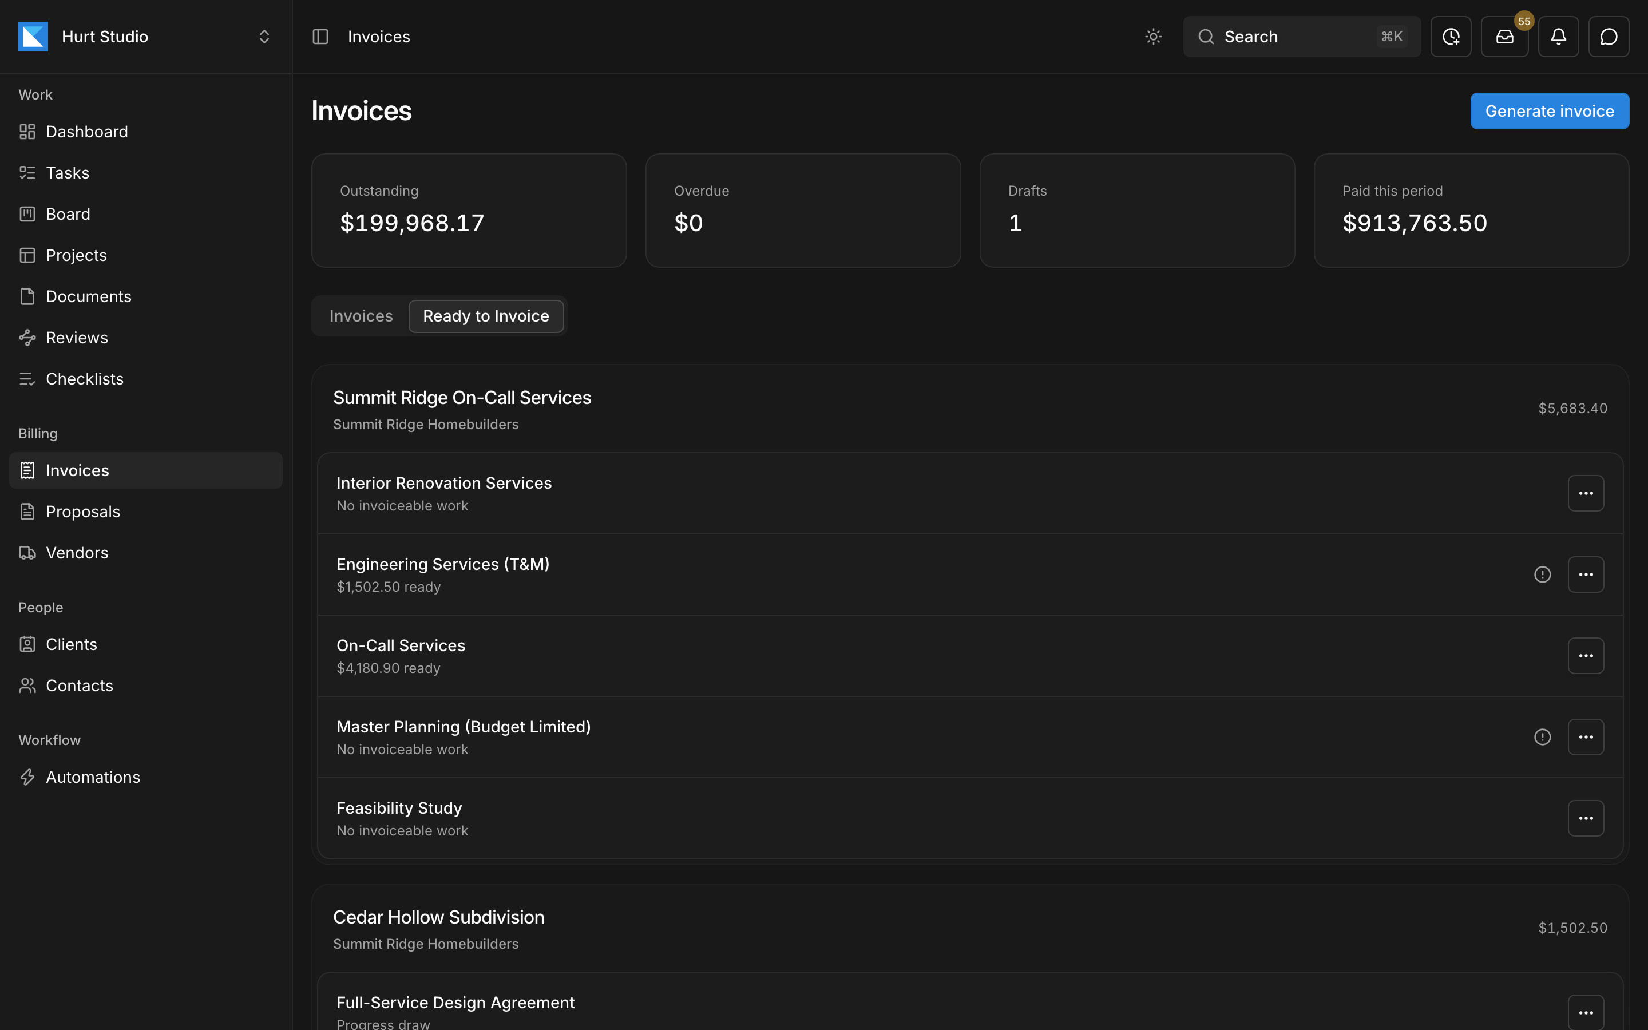Screen dimensions: 1648x1030
Task: Open the inbox icon with 55 badge
Action: point(1504,37)
